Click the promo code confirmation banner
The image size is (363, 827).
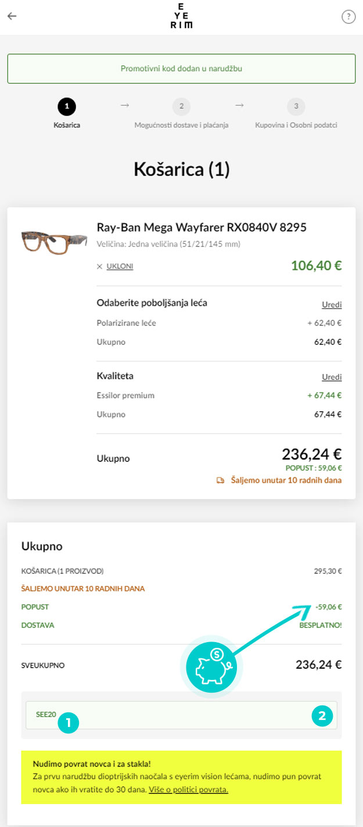181,69
